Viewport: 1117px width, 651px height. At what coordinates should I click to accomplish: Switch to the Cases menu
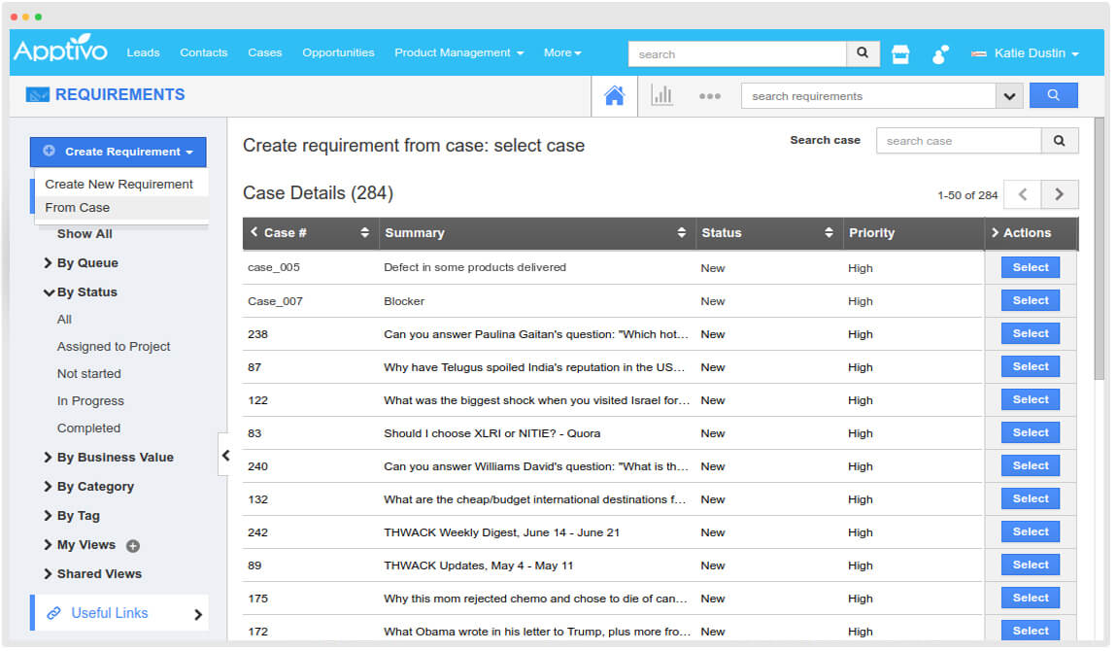(x=264, y=53)
